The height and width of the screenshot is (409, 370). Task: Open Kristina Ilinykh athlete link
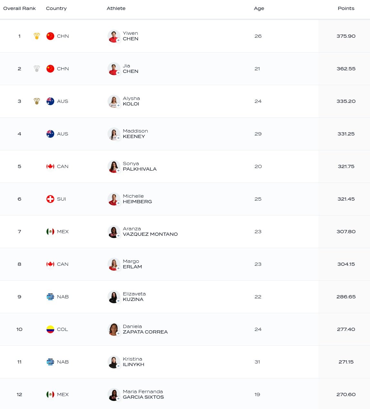(x=133, y=362)
